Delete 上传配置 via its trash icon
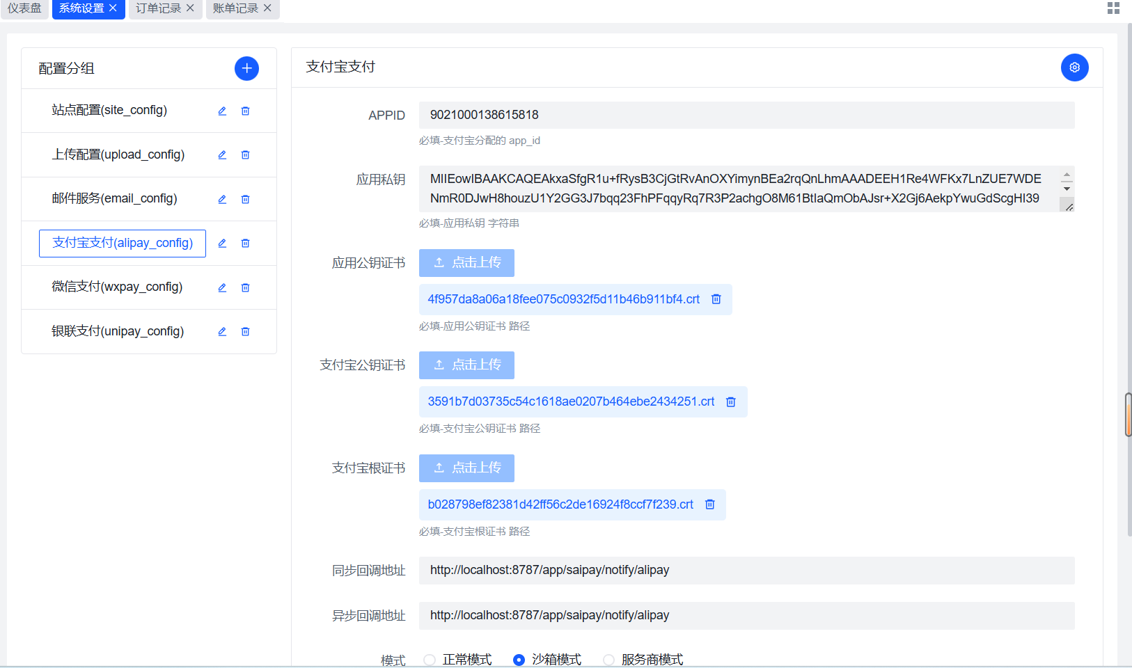Viewport: 1132px width, 668px height. pos(245,154)
